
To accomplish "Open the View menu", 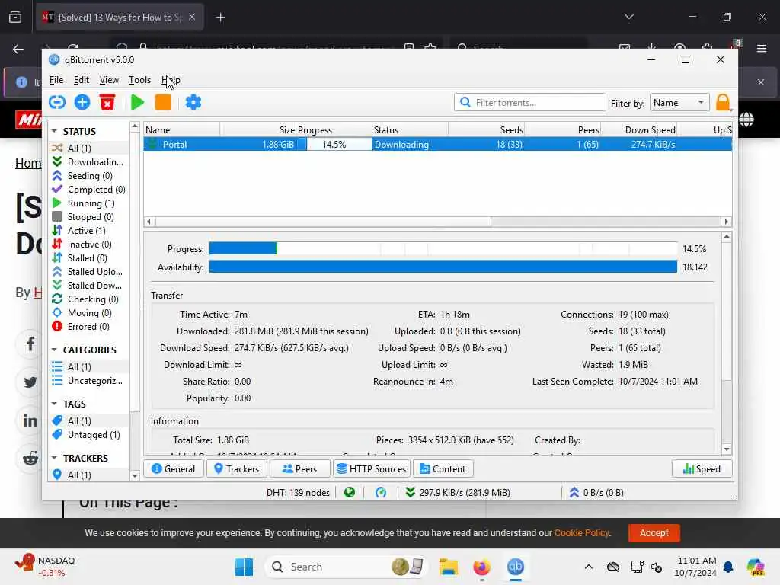I will (109, 80).
